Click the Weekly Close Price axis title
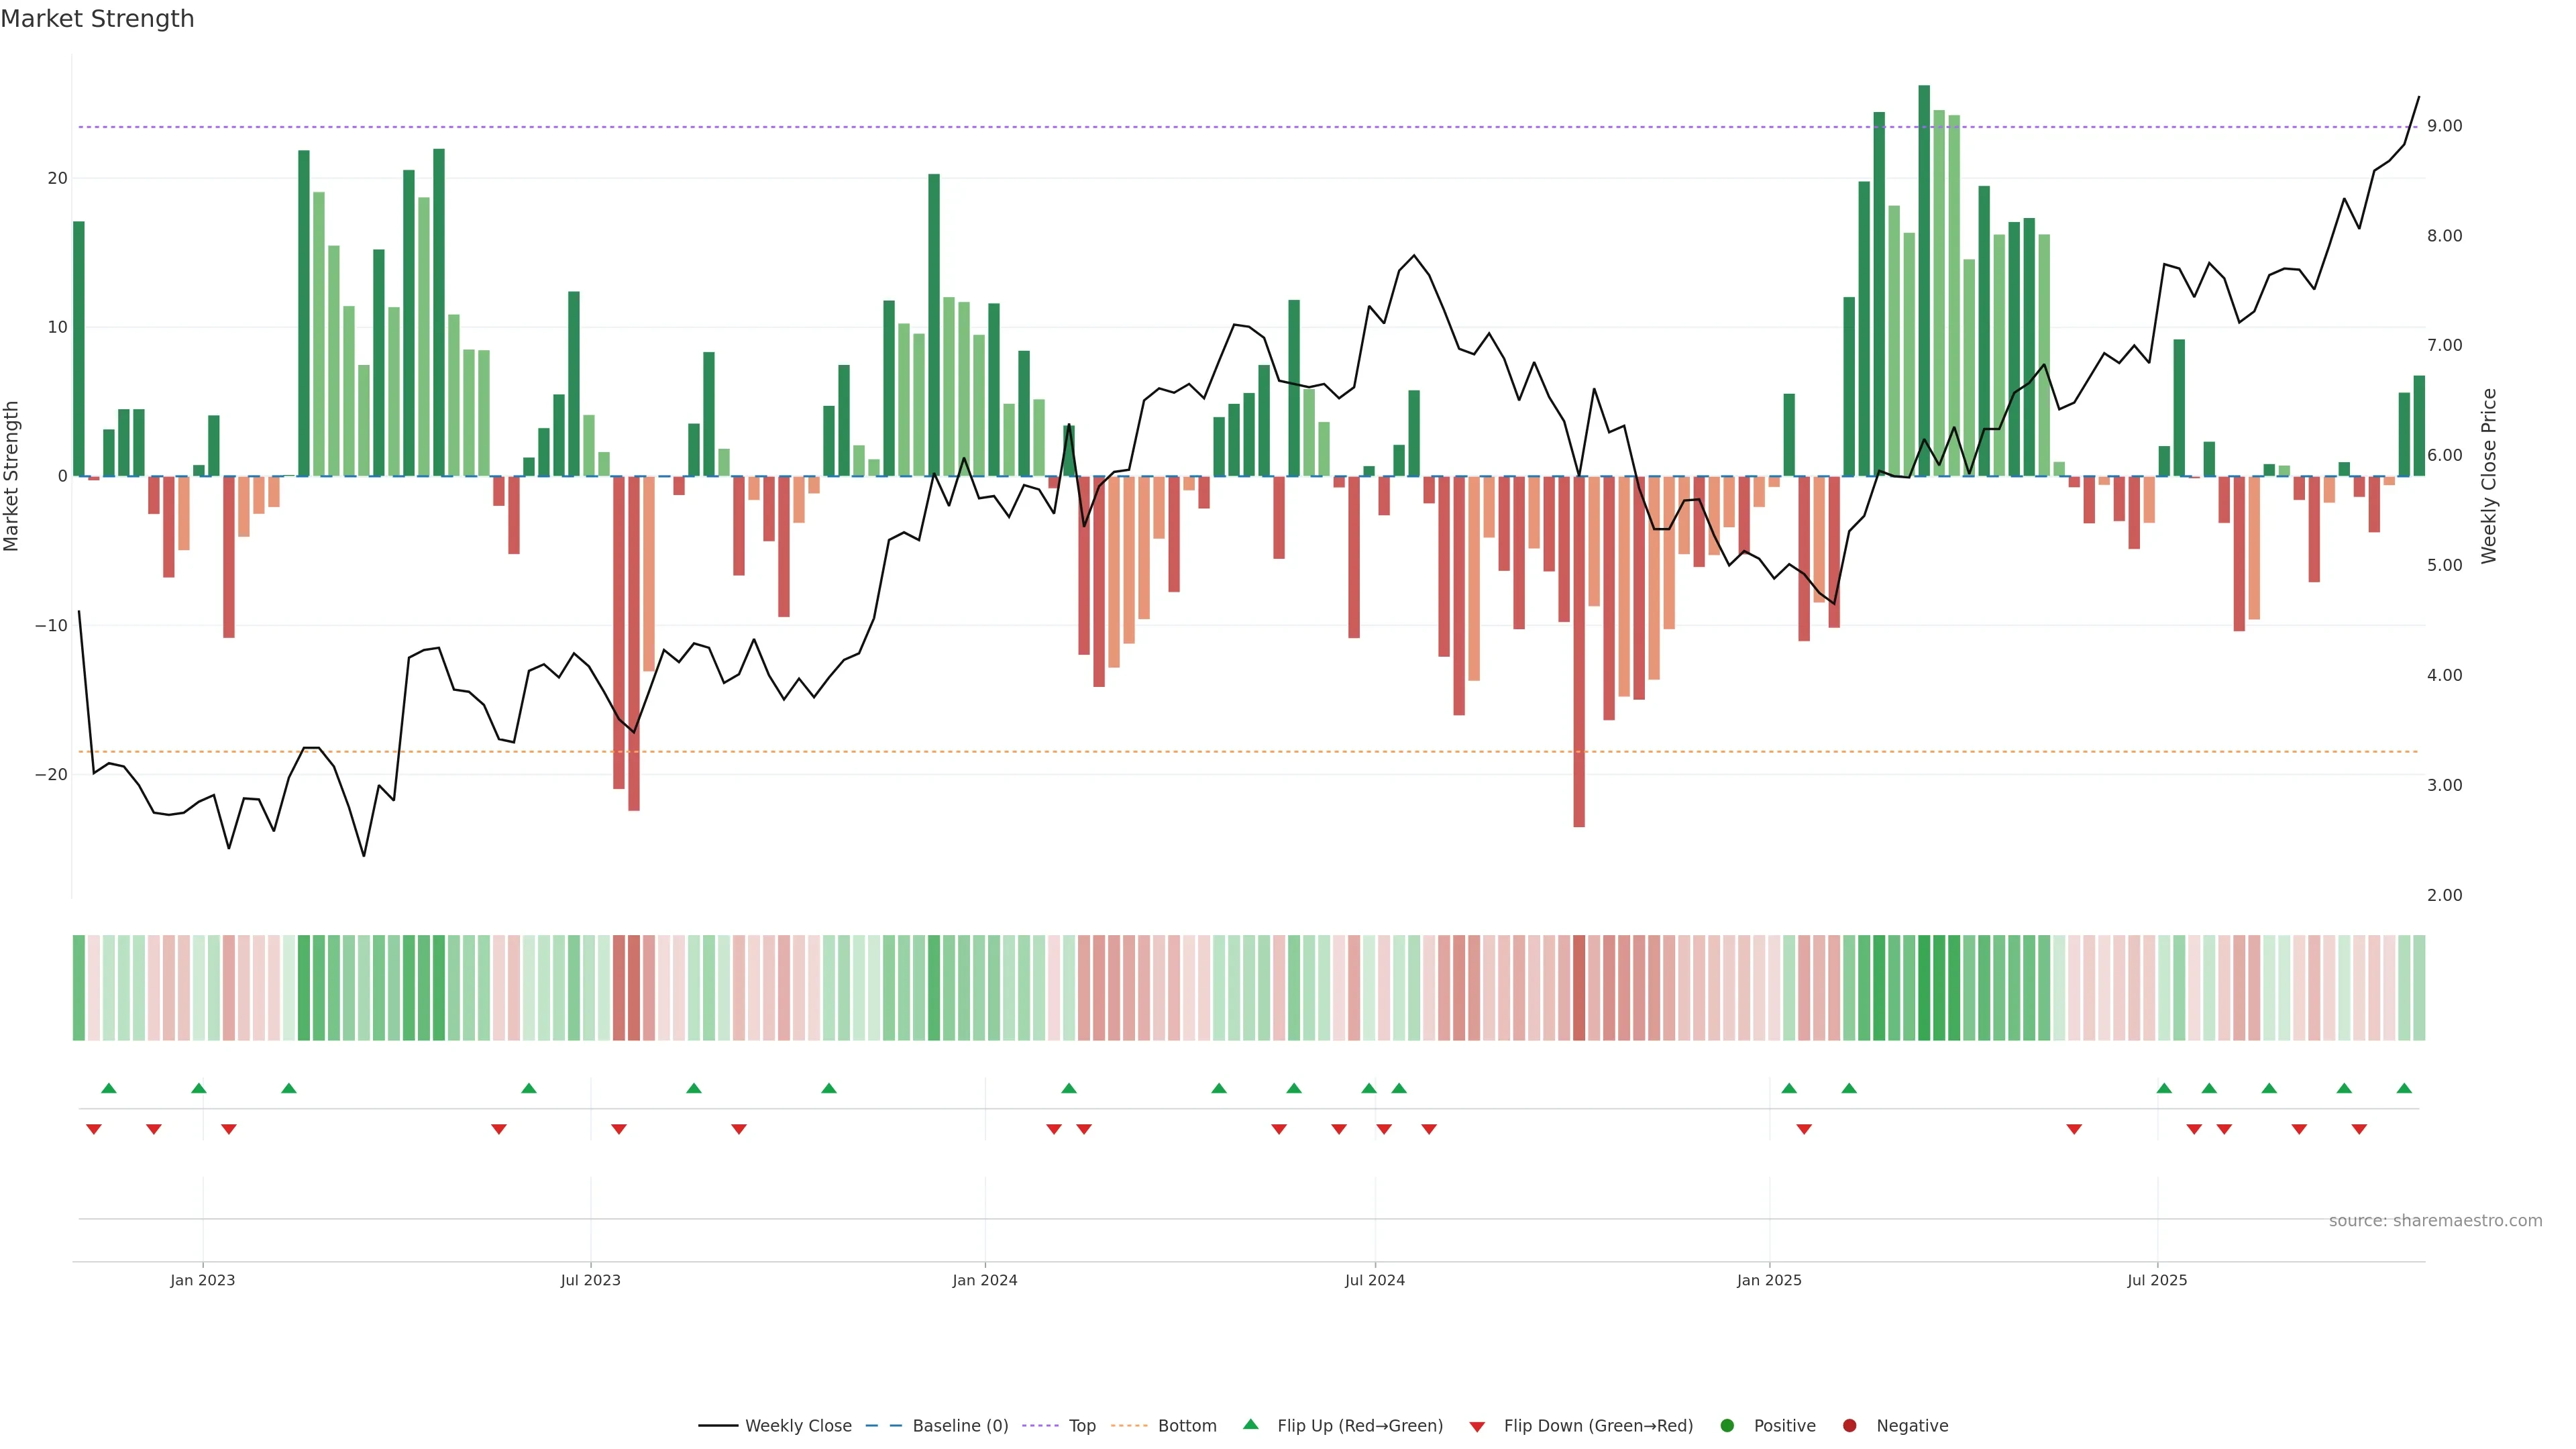 point(2489,476)
